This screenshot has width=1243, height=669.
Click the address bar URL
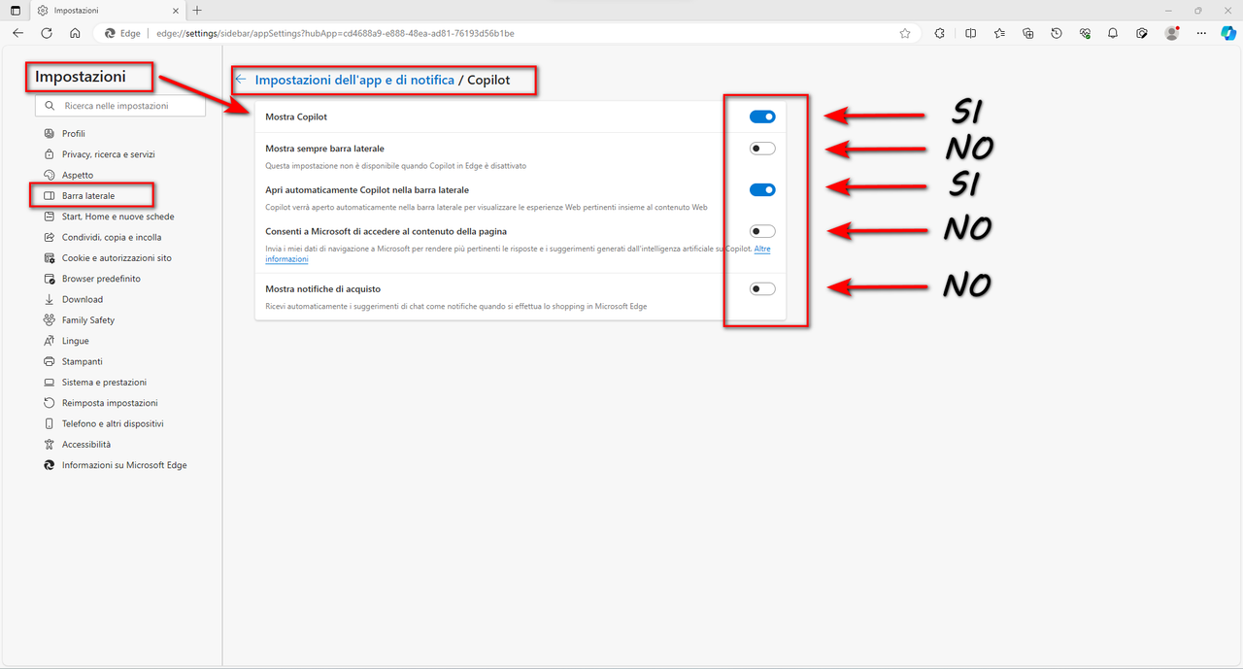(335, 33)
